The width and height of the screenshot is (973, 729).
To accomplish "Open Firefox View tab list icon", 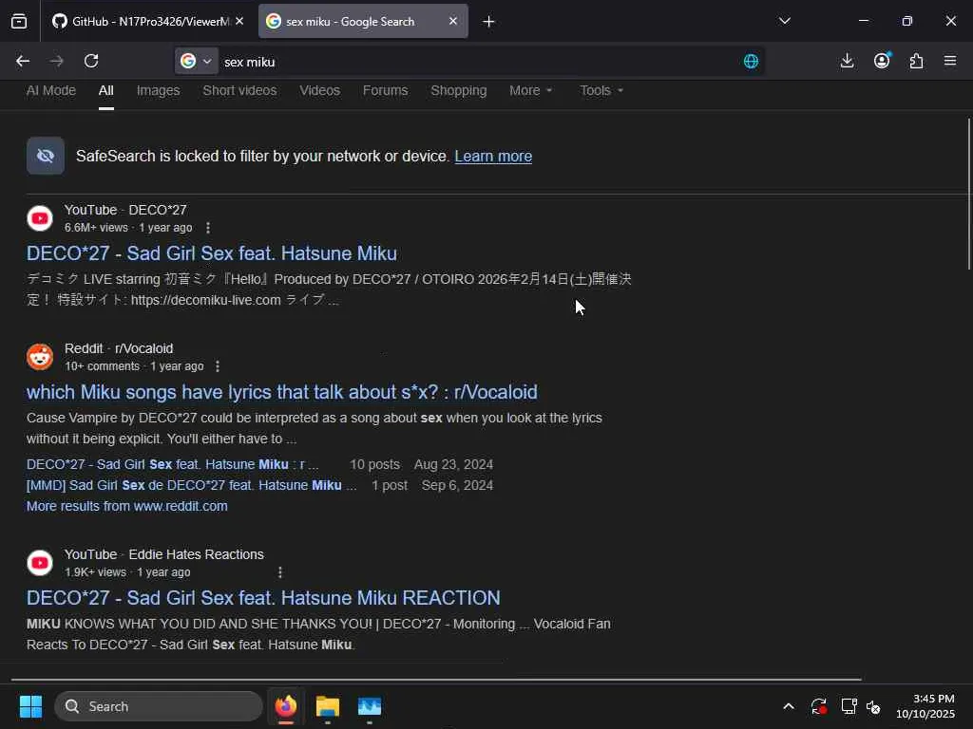I will point(19,22).
